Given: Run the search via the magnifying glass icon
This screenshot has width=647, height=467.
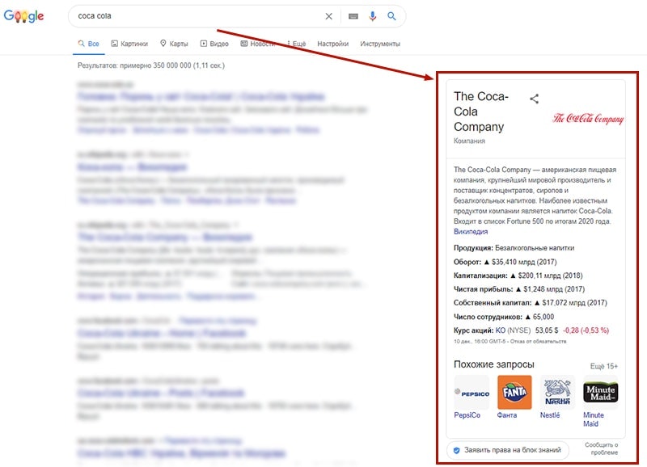Looking at the screenshot, I should (x=391, y=15).
